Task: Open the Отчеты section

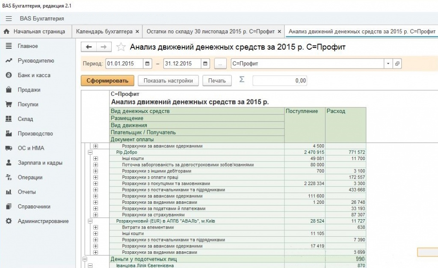Action: (27, 192)
